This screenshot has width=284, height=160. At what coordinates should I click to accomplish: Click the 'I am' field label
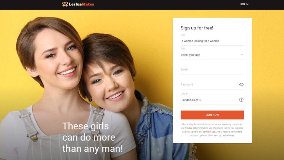pyautogui.click(x=183, y=35)
